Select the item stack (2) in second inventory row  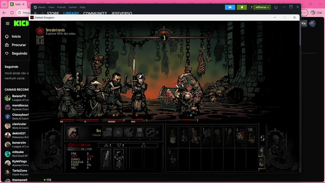click(x=173, y=159)
